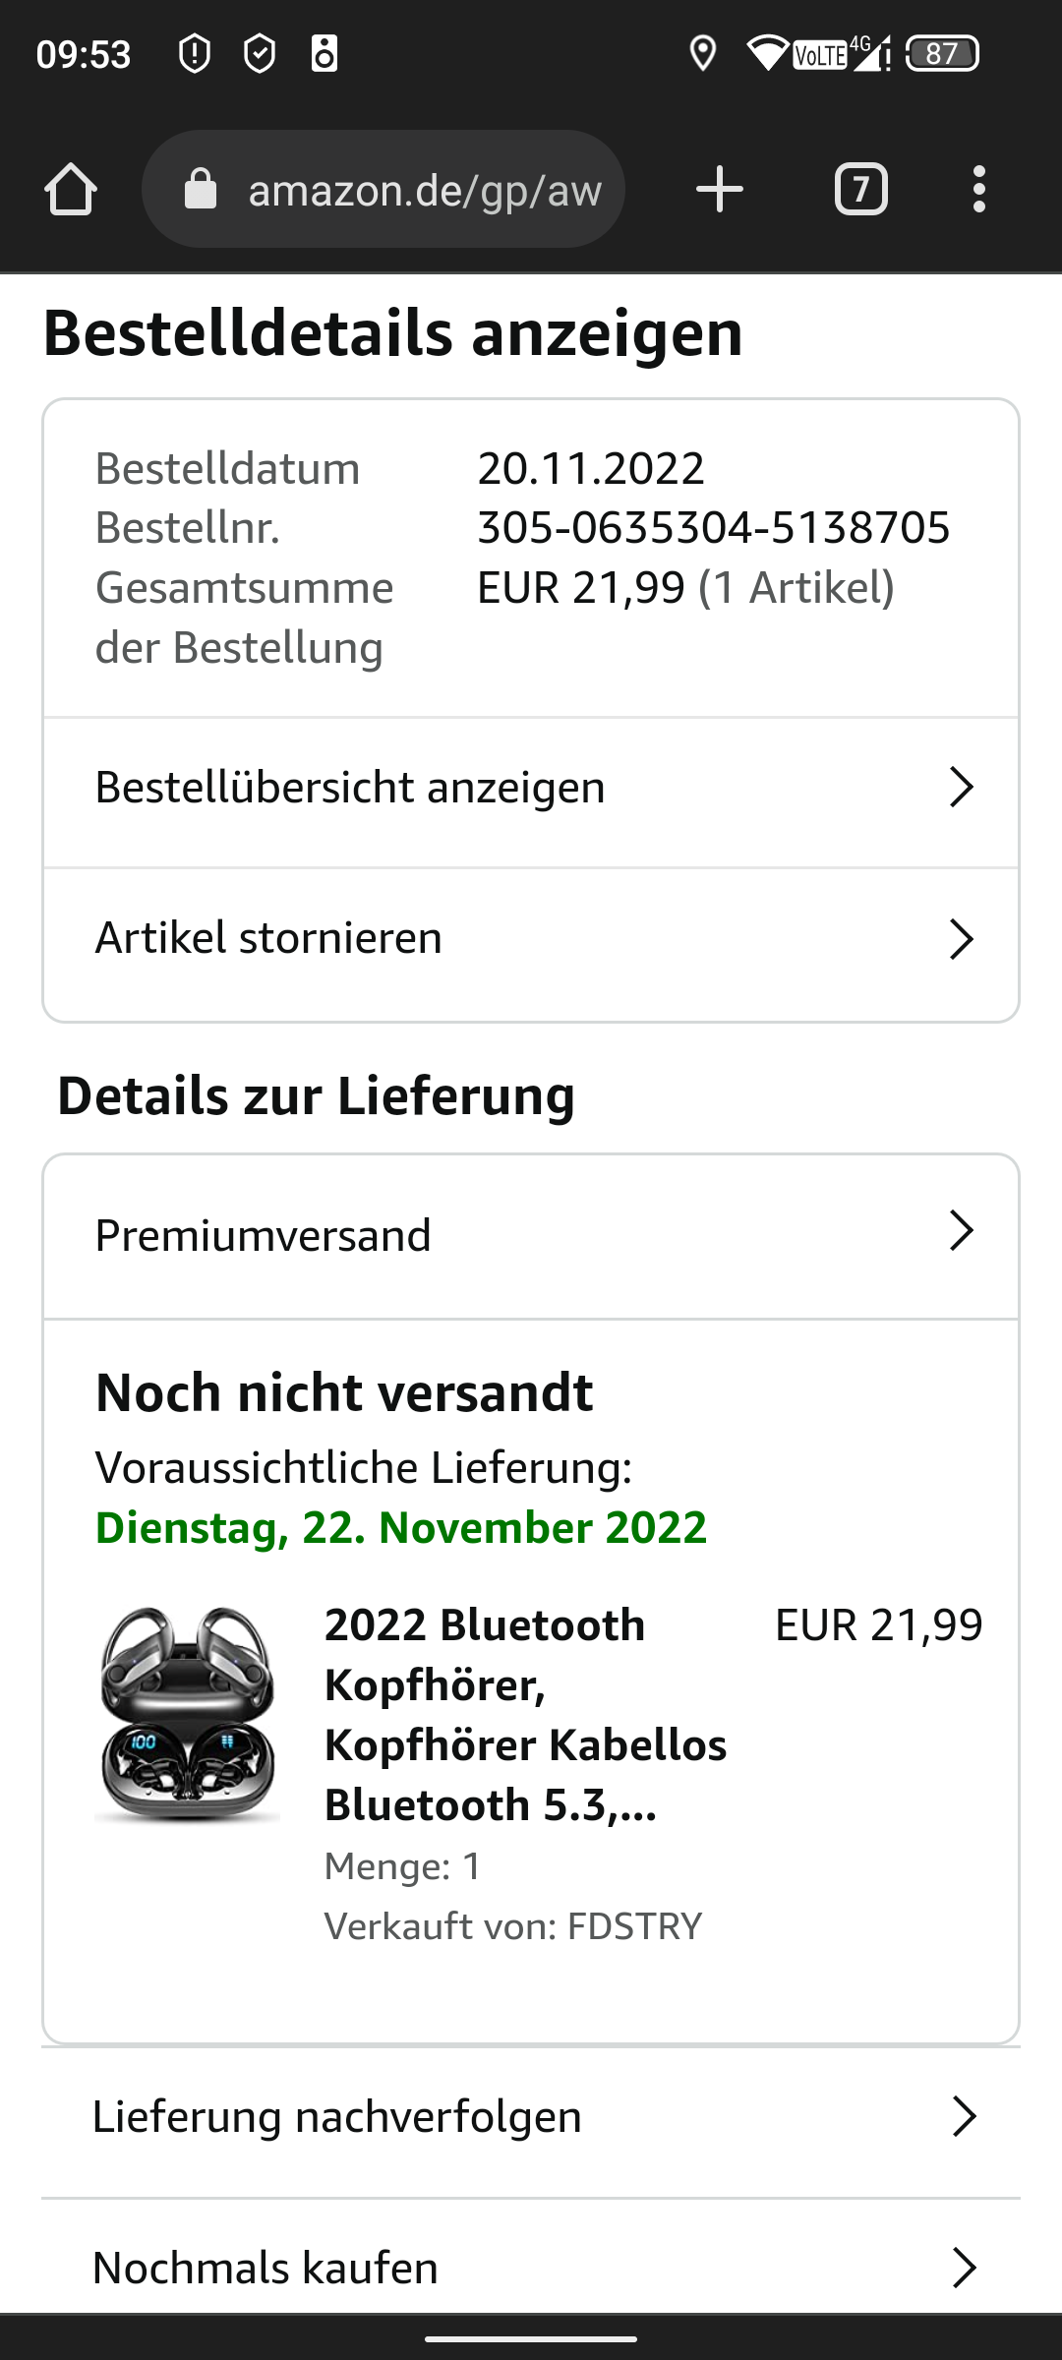
Task: Open the tab switcher showing 7 tabs
Action: 861,189
